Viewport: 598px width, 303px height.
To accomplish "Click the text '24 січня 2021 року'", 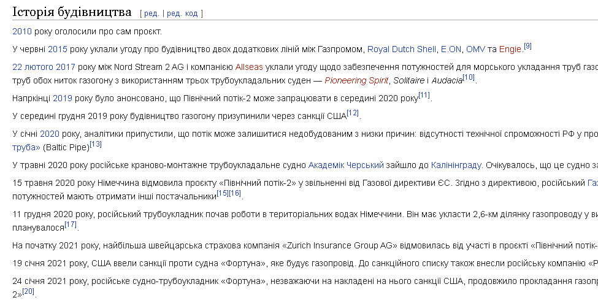I will pyautogui.click(x=50, y=282).
